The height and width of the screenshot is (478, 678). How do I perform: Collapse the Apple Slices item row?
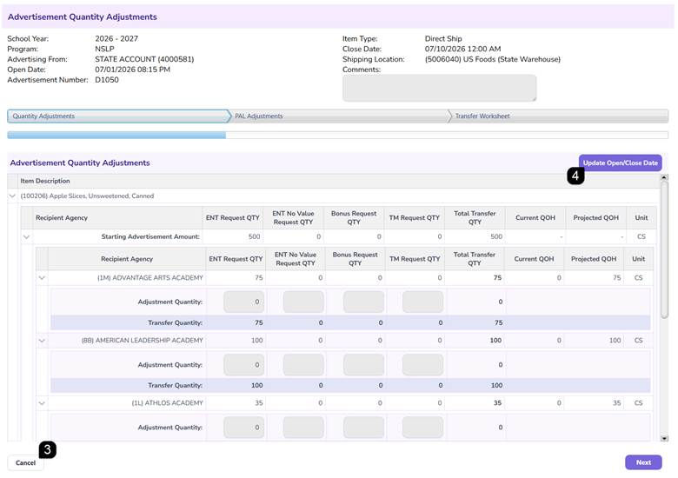(12, 196)
